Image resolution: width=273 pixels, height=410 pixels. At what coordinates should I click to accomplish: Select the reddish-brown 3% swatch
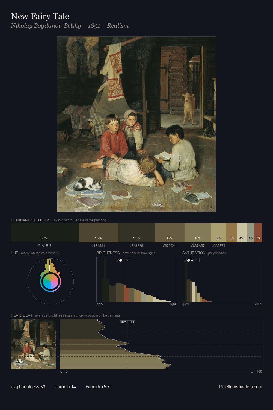pyautogui.click(x=258, y=233)
